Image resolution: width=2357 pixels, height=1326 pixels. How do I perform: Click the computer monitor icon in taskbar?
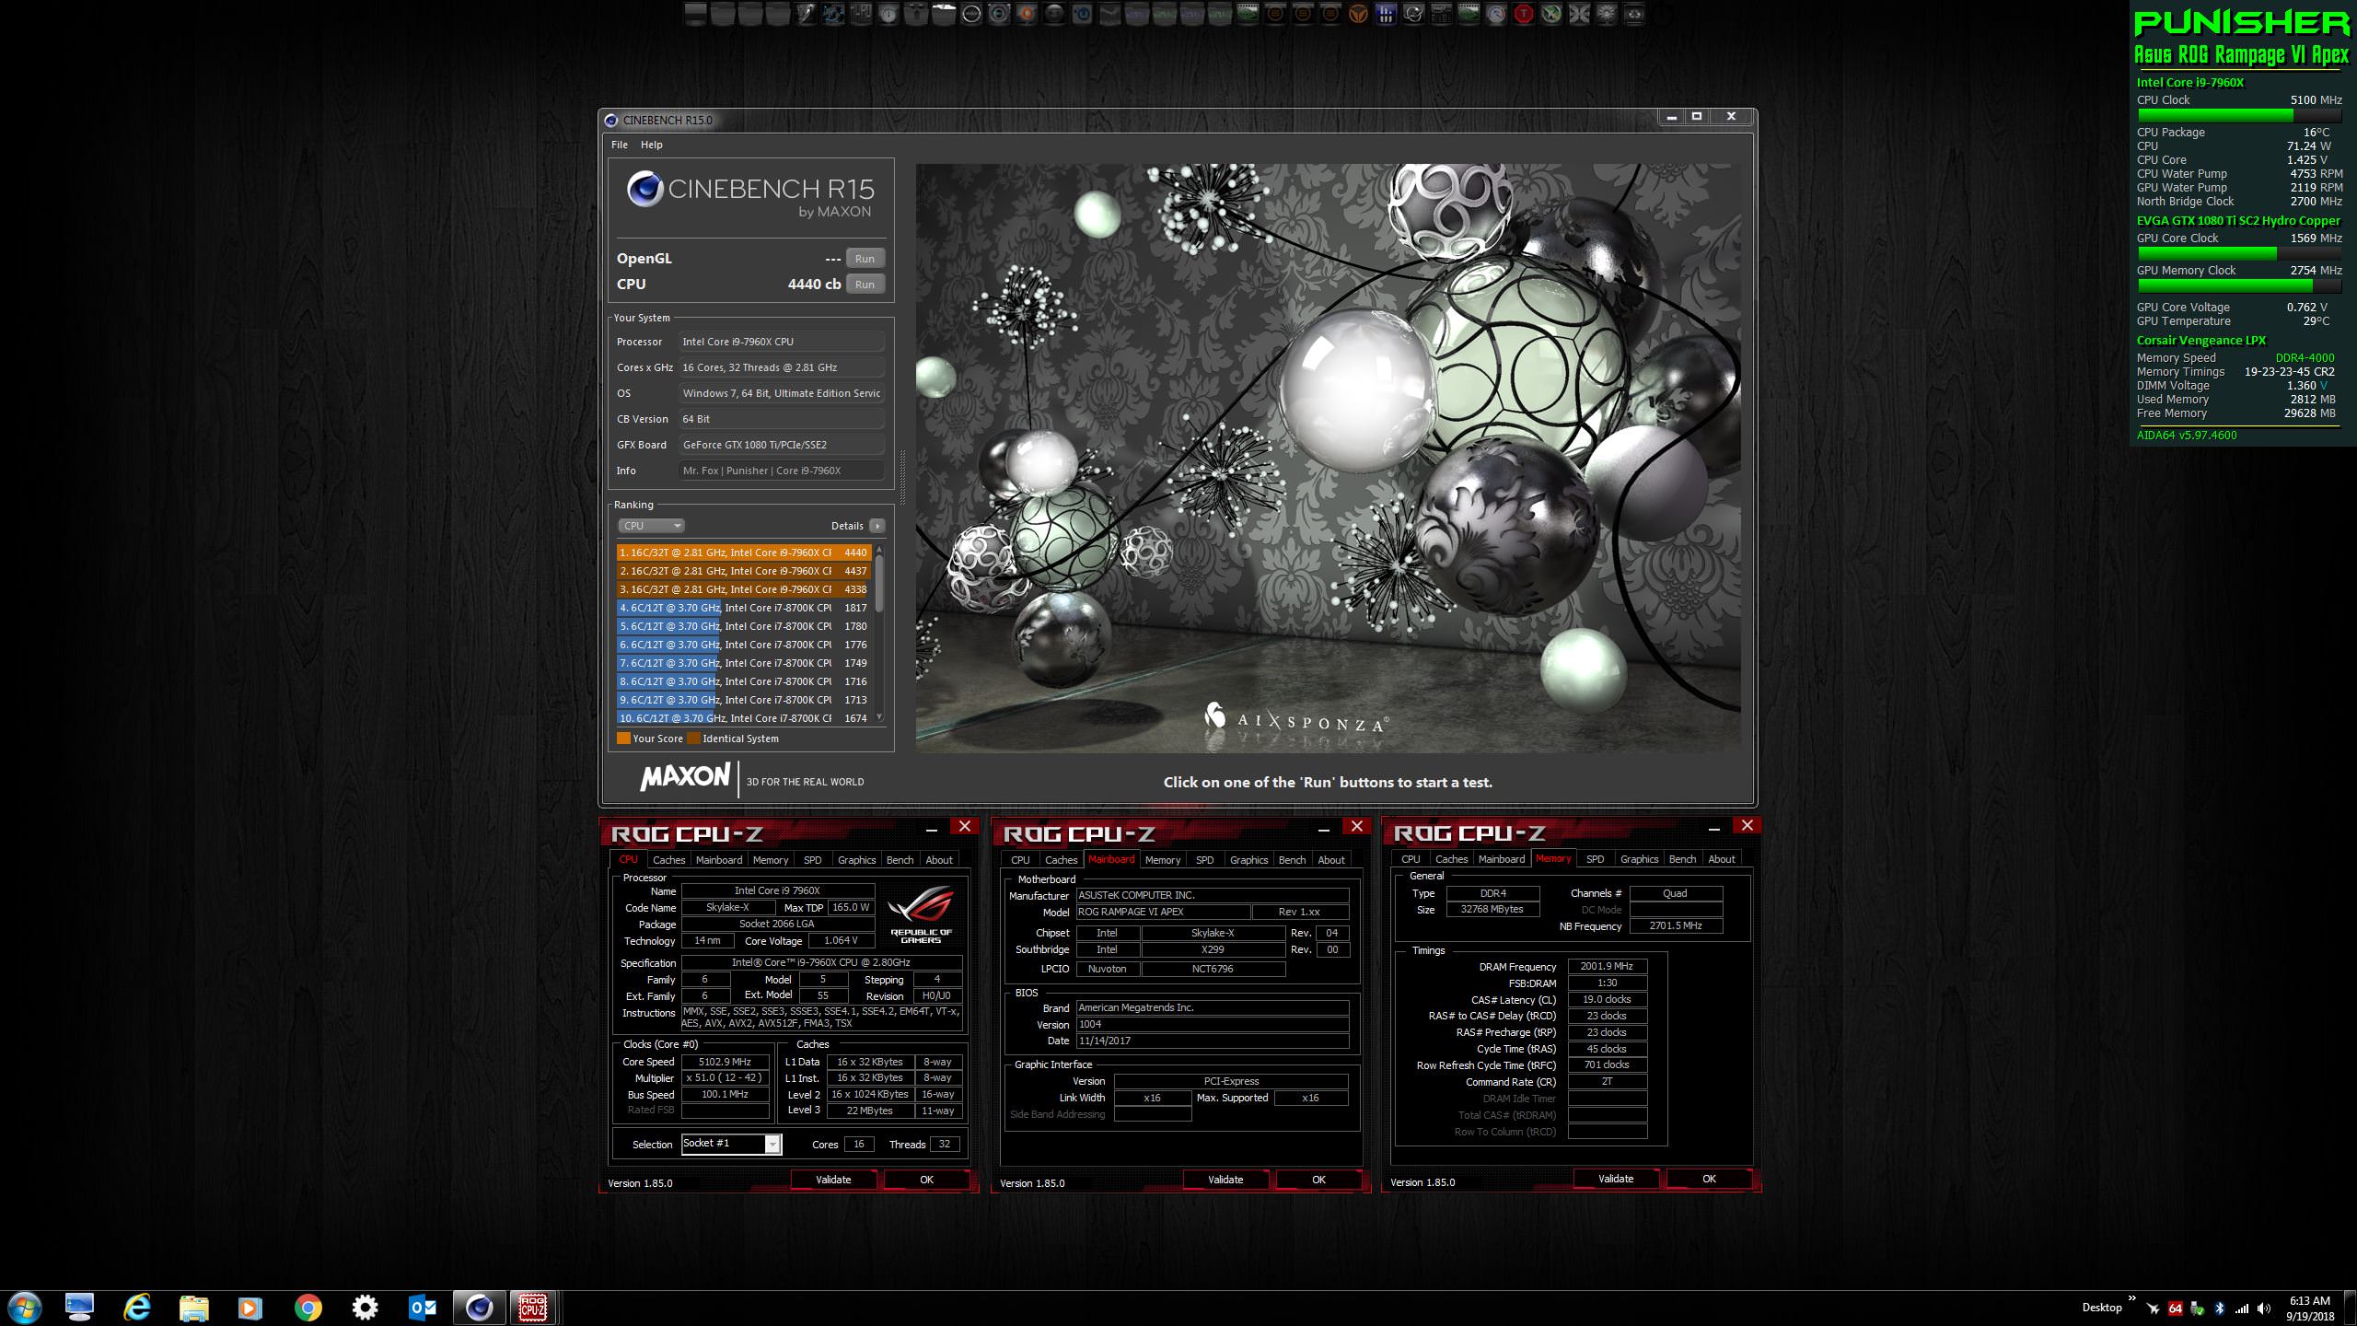coord(80,1308)
